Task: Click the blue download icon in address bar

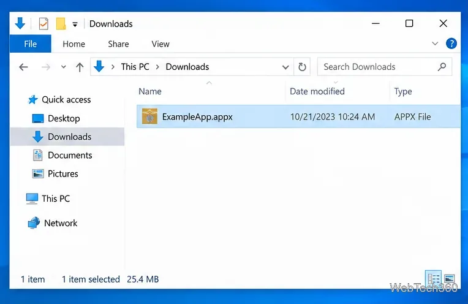Action: [99, 66]
